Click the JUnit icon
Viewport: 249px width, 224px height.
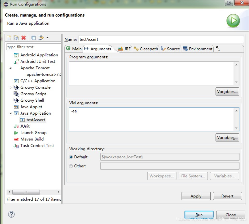point(16,126)
